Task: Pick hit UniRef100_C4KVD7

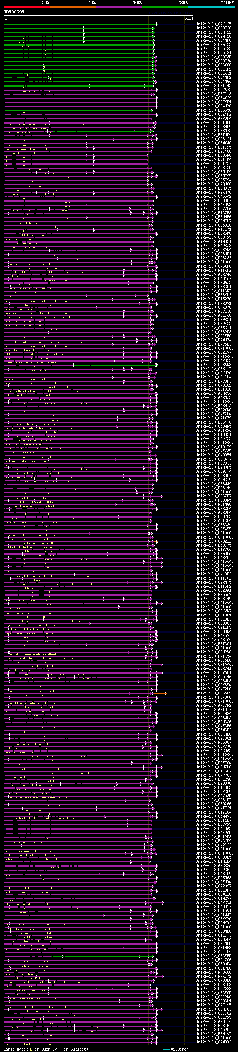Action: (x=213, y=558)
